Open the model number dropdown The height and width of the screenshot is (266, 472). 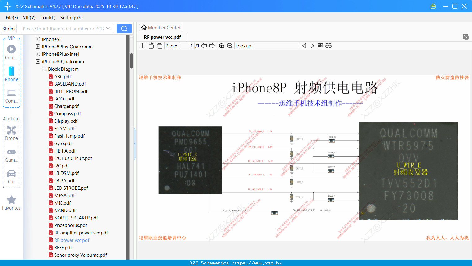tap(108, 29)
